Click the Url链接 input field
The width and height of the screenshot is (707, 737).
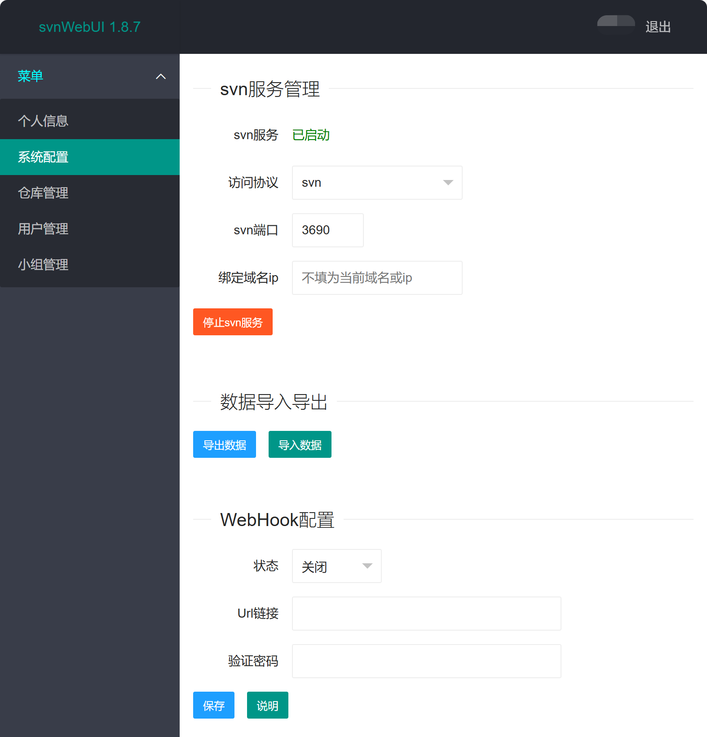tap(426, 614)
